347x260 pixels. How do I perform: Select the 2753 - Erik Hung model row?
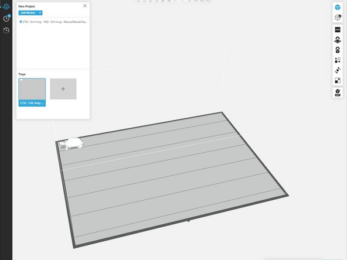point(53,22)
